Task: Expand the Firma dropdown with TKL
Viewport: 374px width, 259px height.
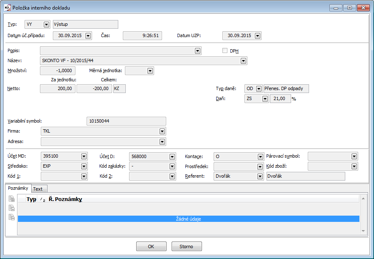Action: (162, 131)
